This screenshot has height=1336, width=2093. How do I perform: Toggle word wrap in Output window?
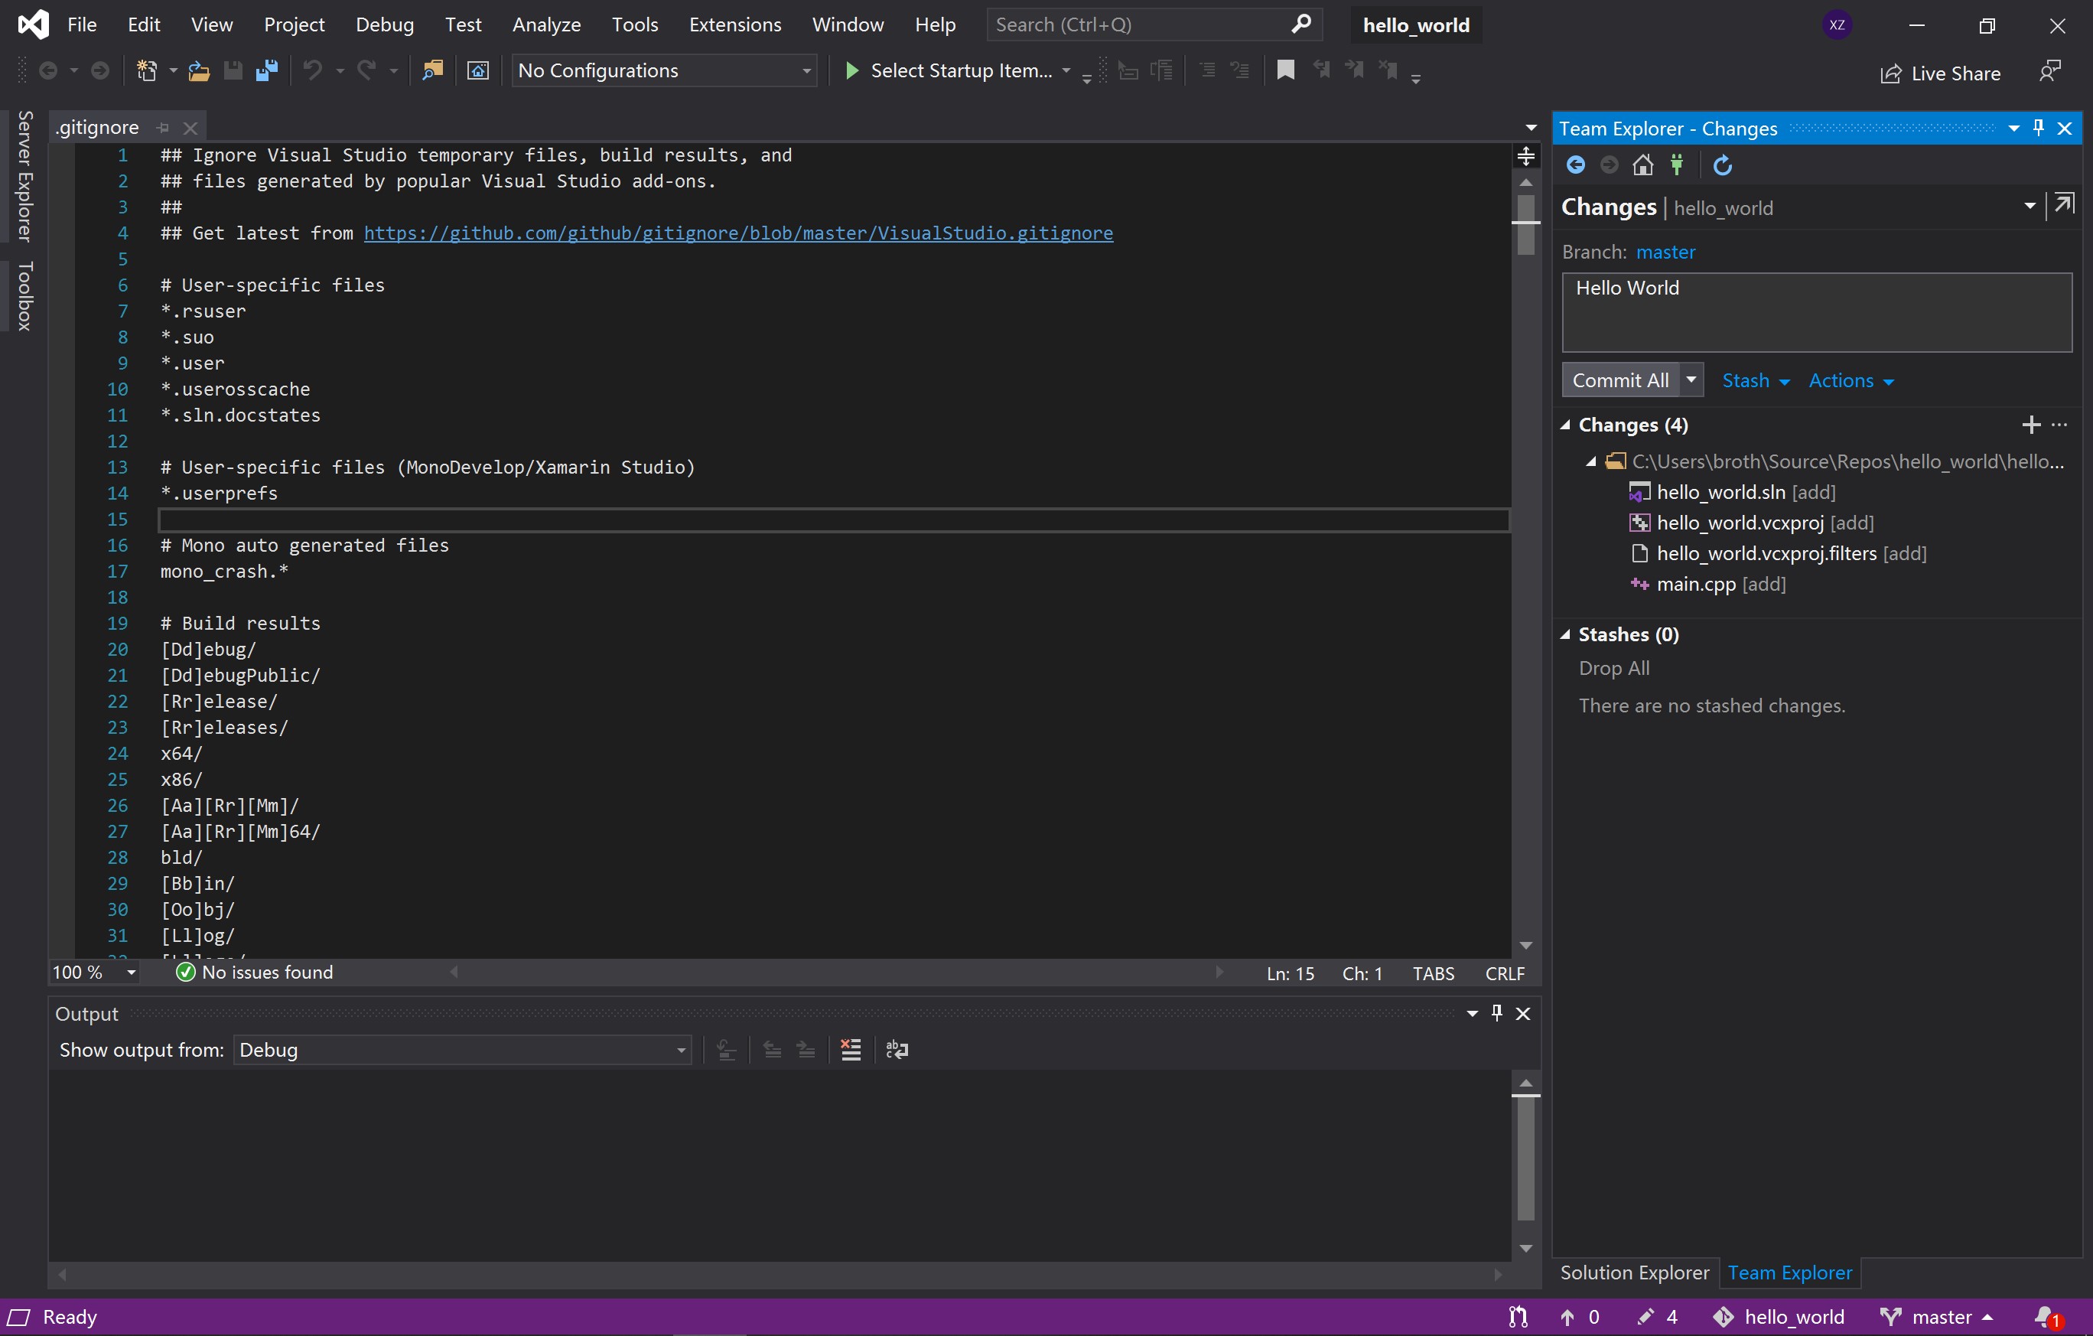pyautogui.click(x=897, y=1050)
